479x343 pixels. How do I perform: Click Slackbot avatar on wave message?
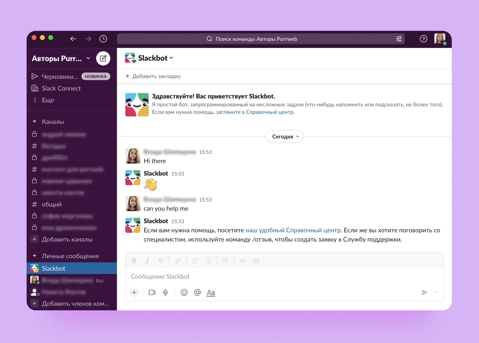[133, 178]
